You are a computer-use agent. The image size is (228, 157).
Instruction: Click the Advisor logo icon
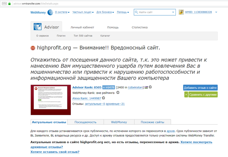[x=37, y=27]
